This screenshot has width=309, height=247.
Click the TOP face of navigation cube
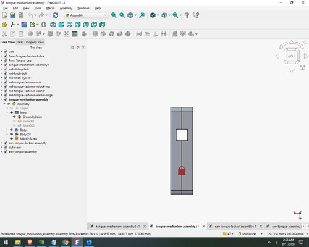click(x=291, y=56)
